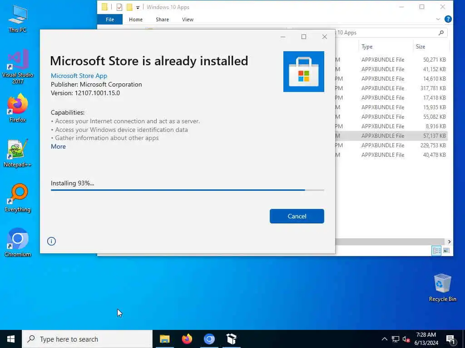
Task: Cancel the Microsoft Store installation
Action: click(x=297, y=216)
